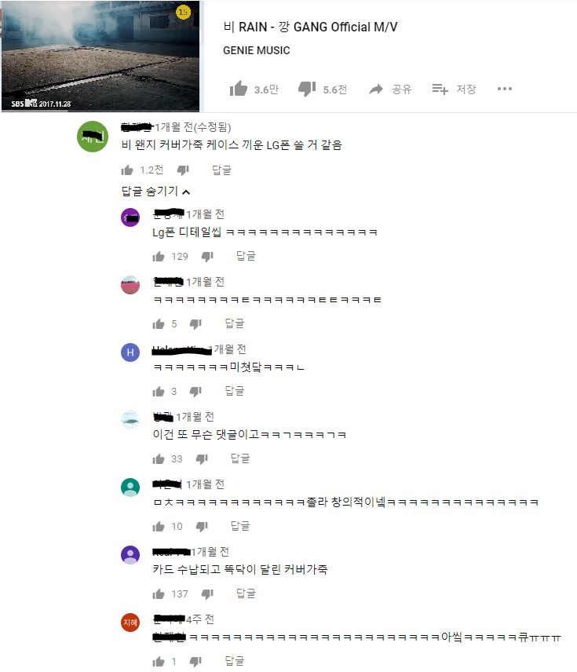Dislike the top comment about LG폰
The height and width of the screenshot is (672, 577).
click(183, 170)
